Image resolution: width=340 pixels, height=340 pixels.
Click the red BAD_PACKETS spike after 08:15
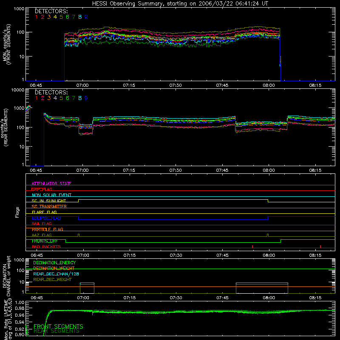click(x=320, y=246)
